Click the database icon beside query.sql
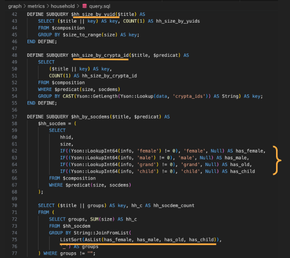 [84, 6]
